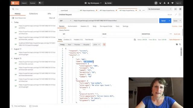Image resolution: width=193 pixels, height=108 pixels.
Task: Copy response body with the copy icon
Action: click(177, 44)
